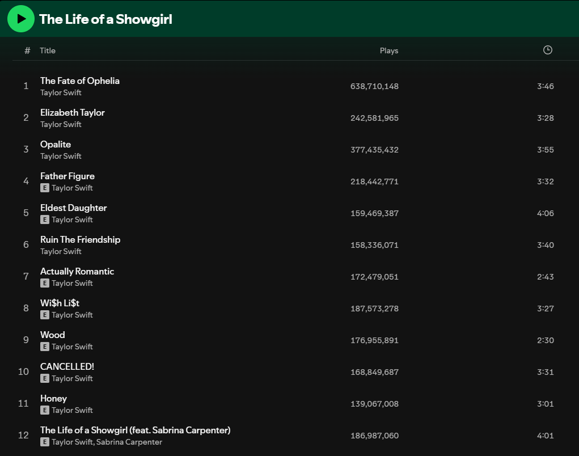Open The Fate of Ophelia track

(80, 81)
